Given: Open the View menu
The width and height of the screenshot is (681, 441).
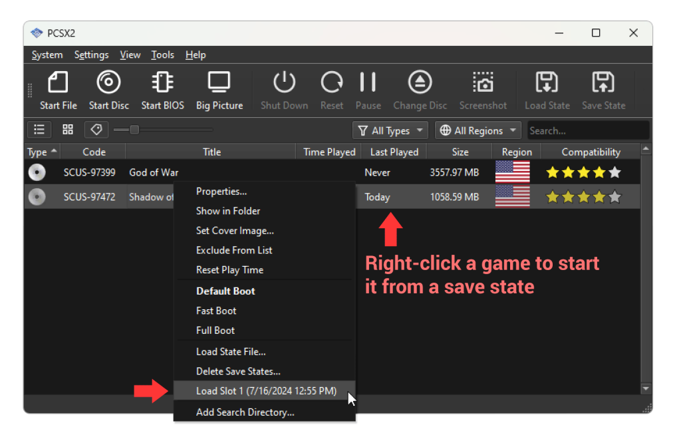Looking at the screenshot, I should 130,55.
